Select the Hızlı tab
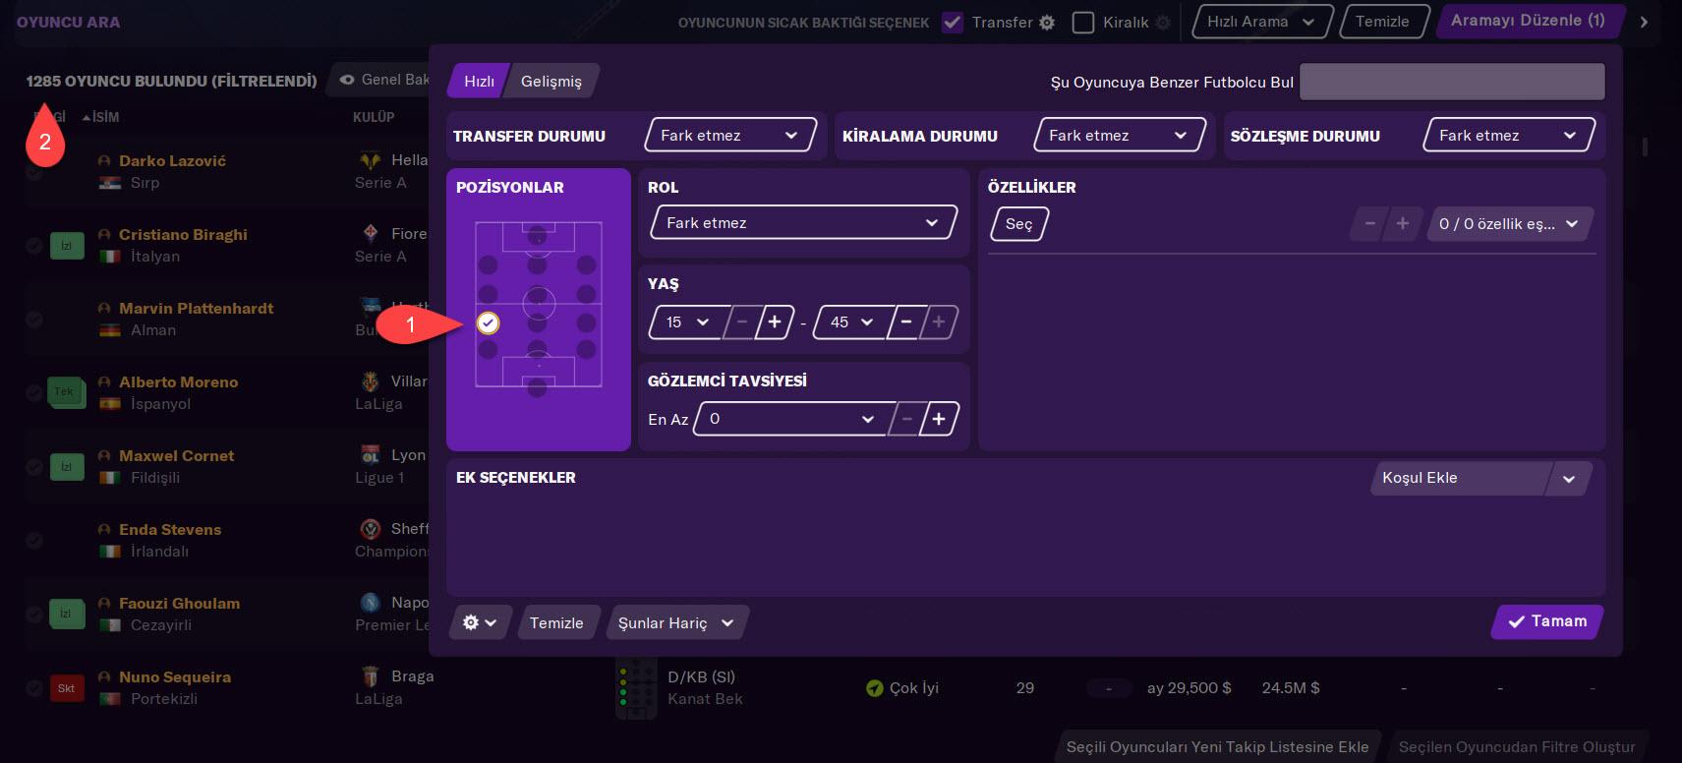 [479, 82]
